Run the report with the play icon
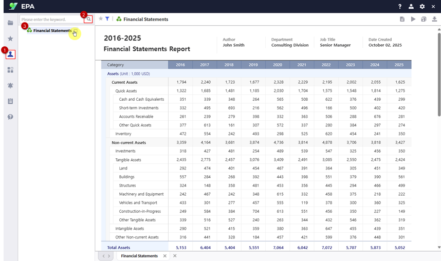 [413, 19]
